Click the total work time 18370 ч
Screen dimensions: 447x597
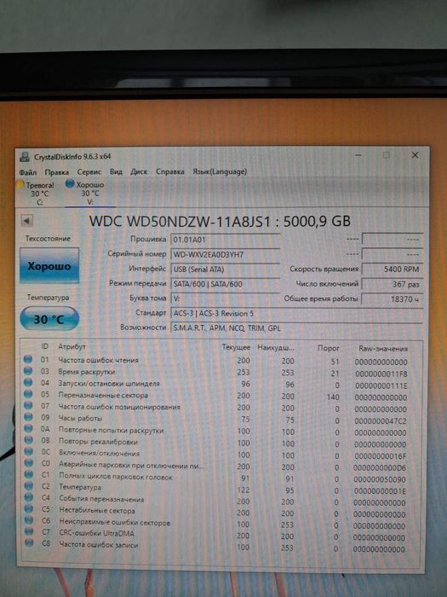click(393, 298)
